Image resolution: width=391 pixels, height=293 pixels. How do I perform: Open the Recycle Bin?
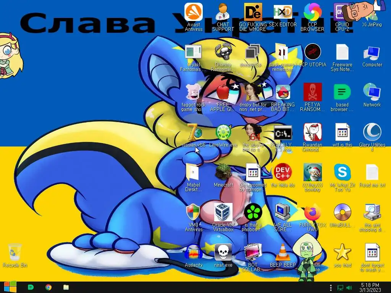pos(15,256)
